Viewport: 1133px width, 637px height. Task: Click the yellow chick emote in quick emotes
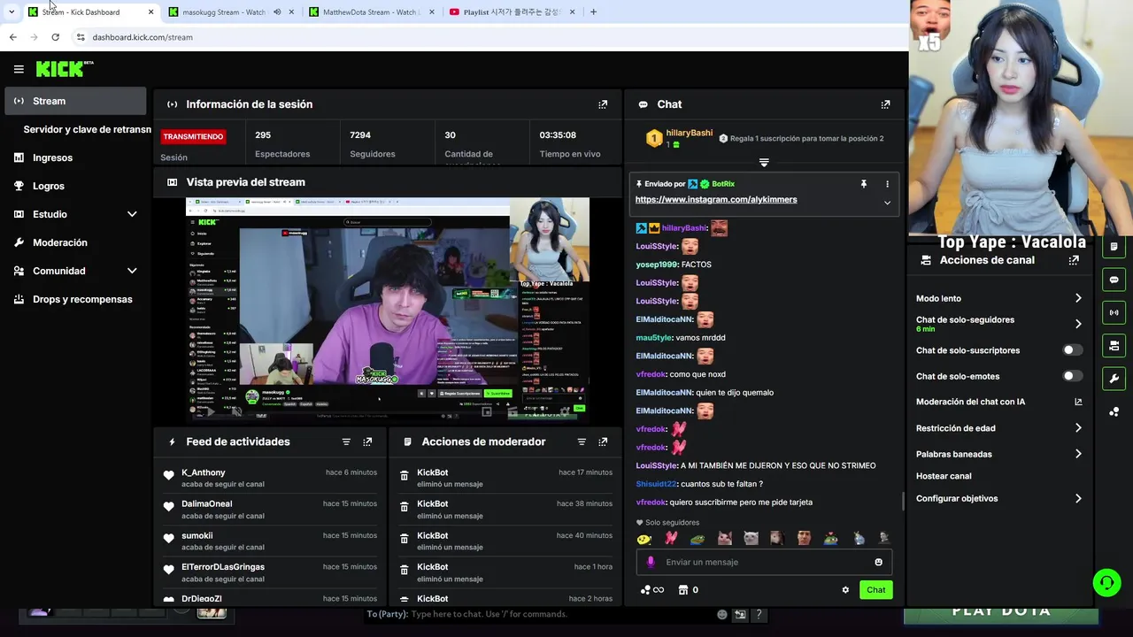[644, 538]
